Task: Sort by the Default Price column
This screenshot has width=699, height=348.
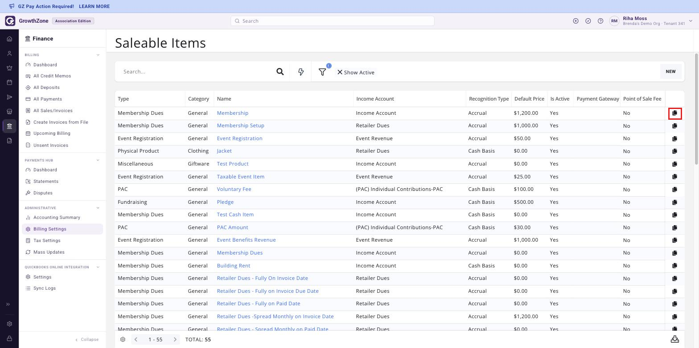Action: (x=529, y=99)
